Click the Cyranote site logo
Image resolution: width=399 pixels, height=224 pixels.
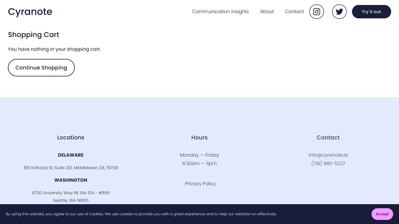30,12
